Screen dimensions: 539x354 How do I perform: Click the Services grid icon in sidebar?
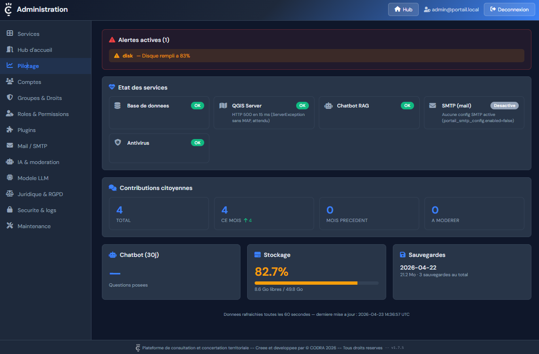pyautogui.click(x=9, y=33)
